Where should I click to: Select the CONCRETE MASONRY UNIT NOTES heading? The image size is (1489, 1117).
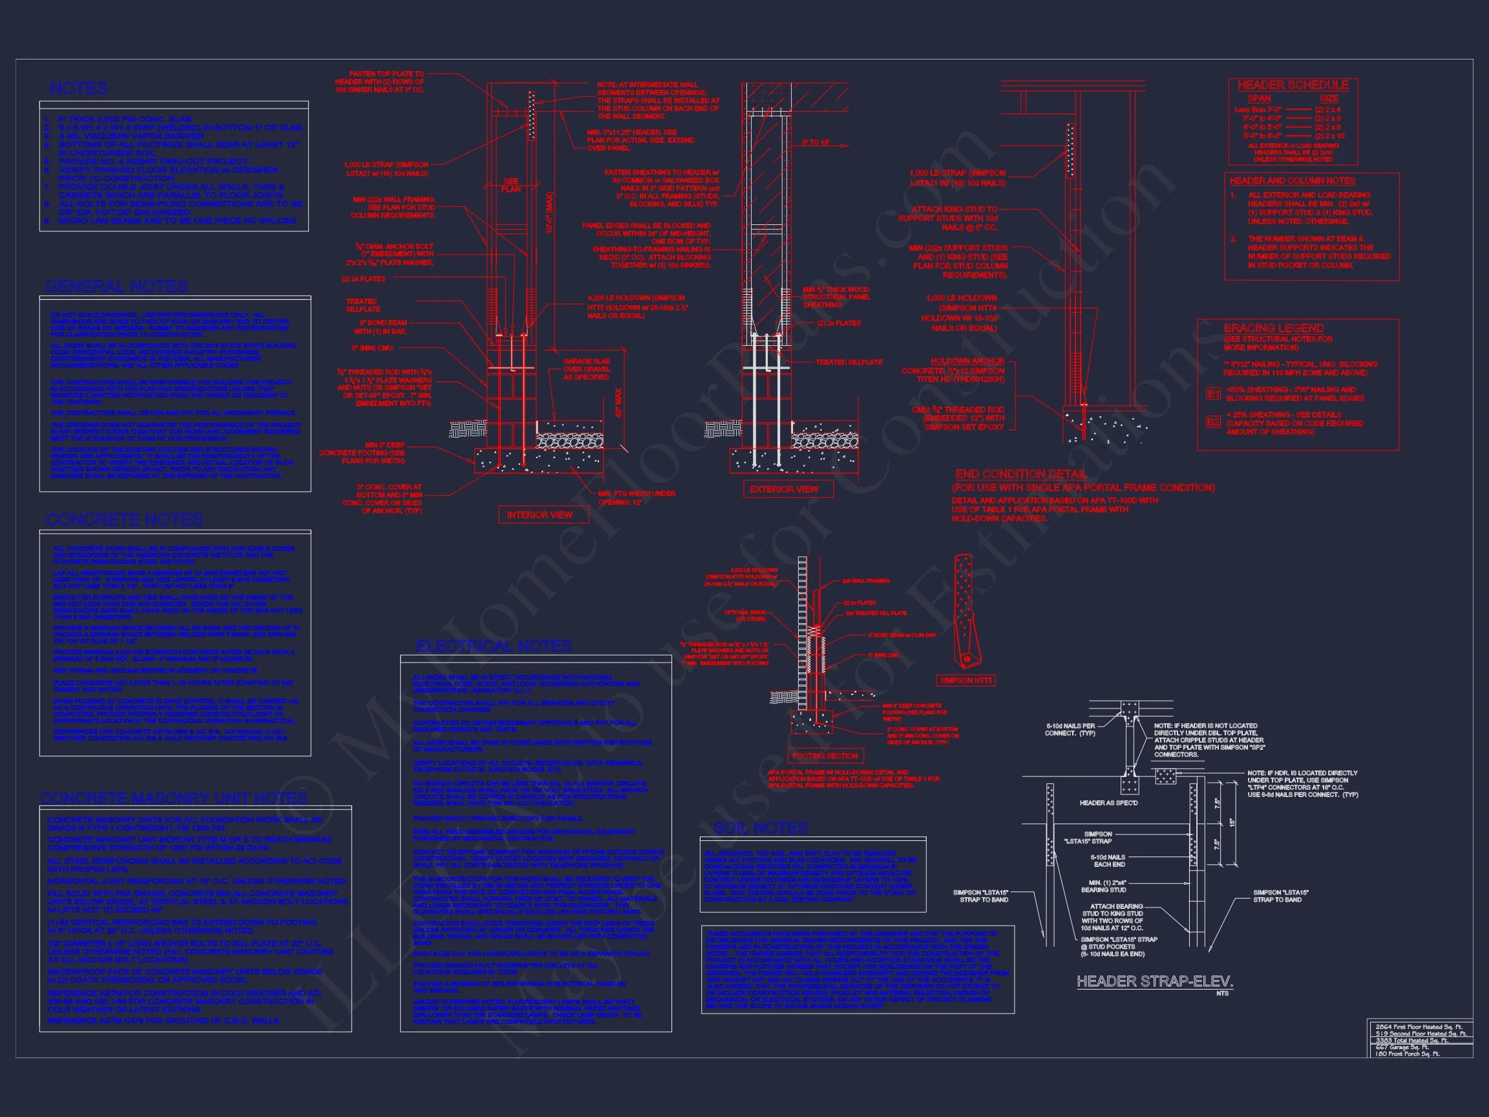[174, 798]
